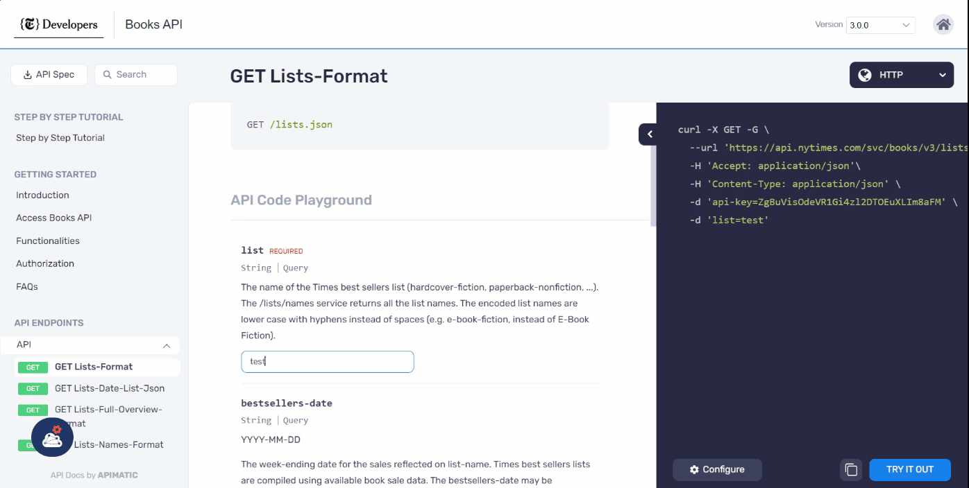
Task: Copy the curl code snippet
Action: 850,469
